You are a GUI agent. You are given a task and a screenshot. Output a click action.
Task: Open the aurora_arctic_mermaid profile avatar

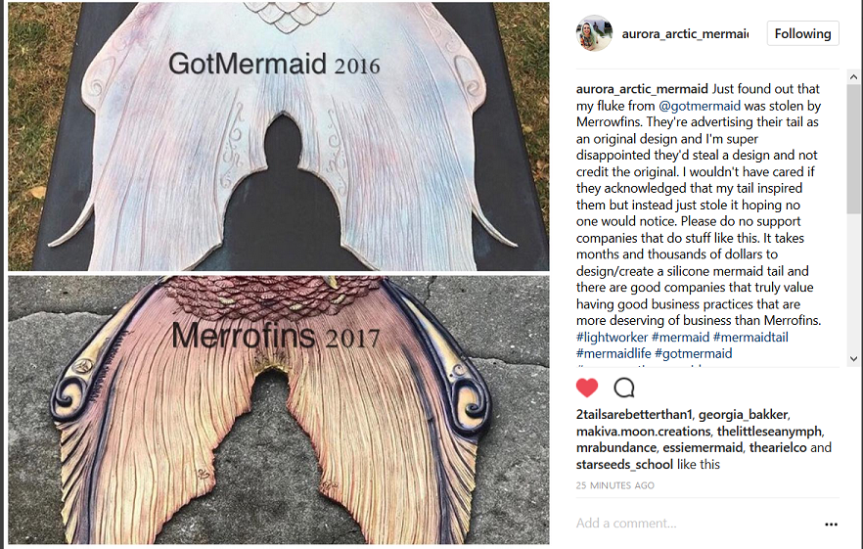pos(594,33)
